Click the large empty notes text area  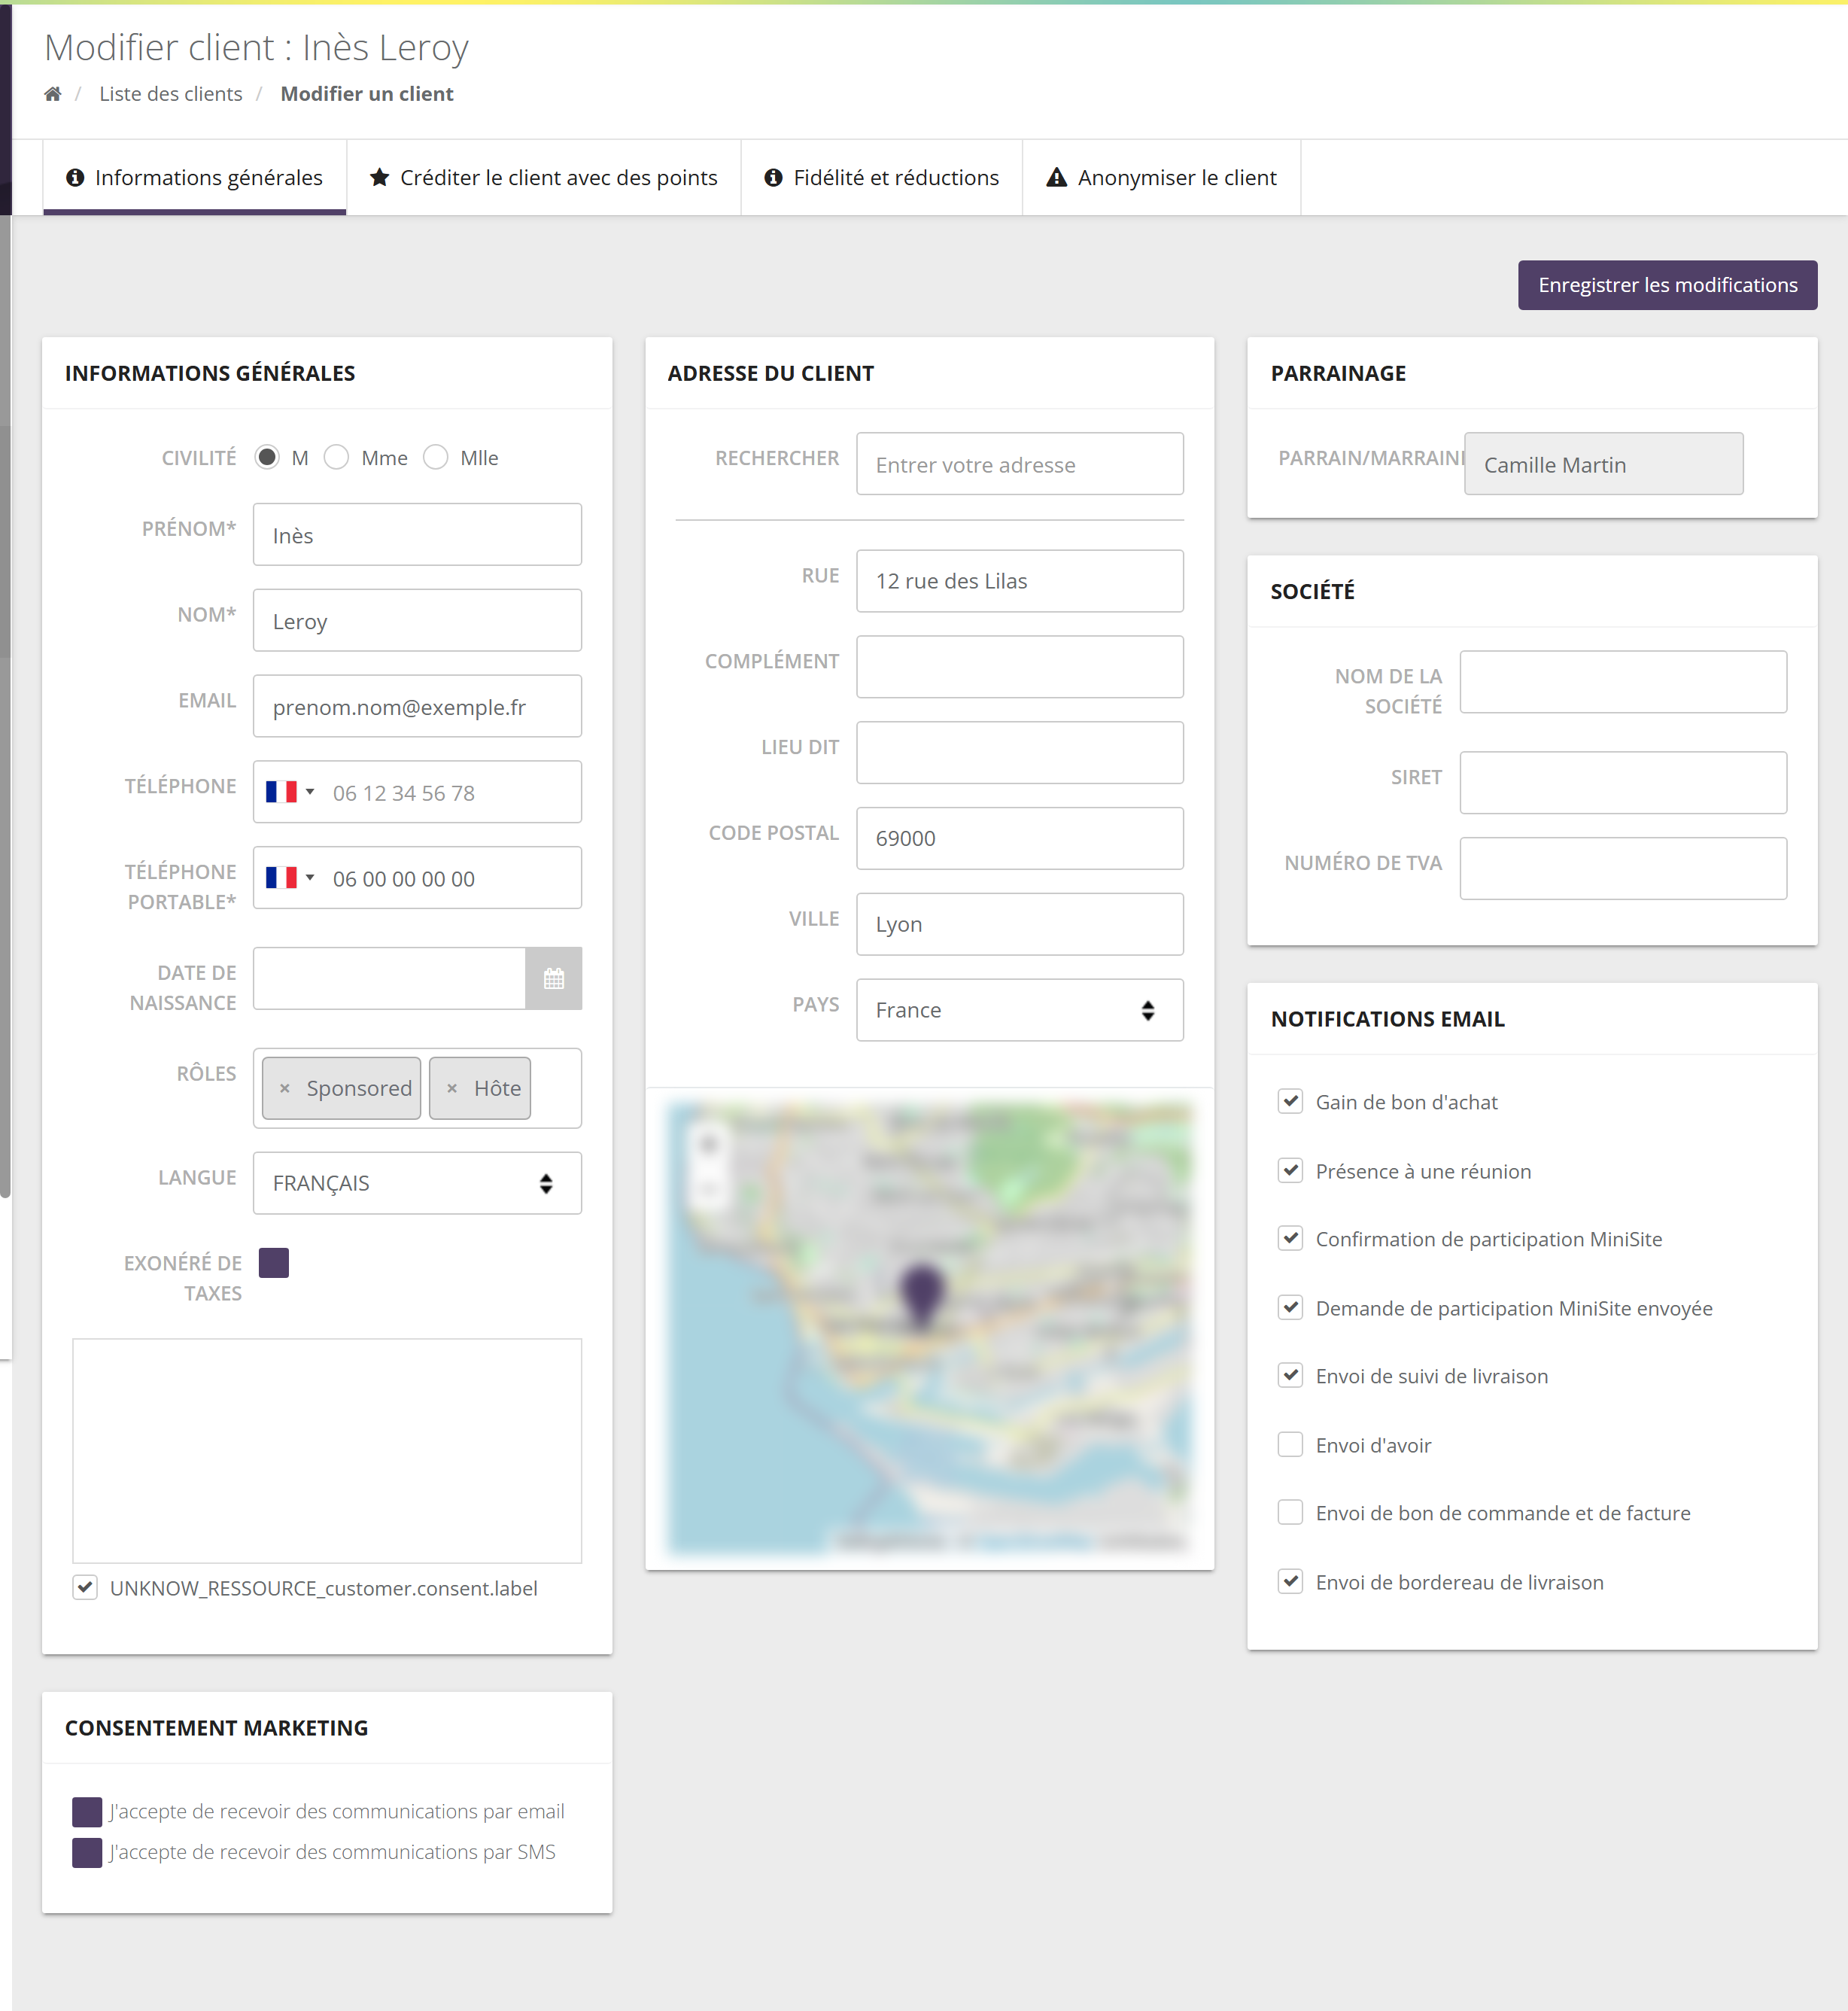(x=327, y=1451)
